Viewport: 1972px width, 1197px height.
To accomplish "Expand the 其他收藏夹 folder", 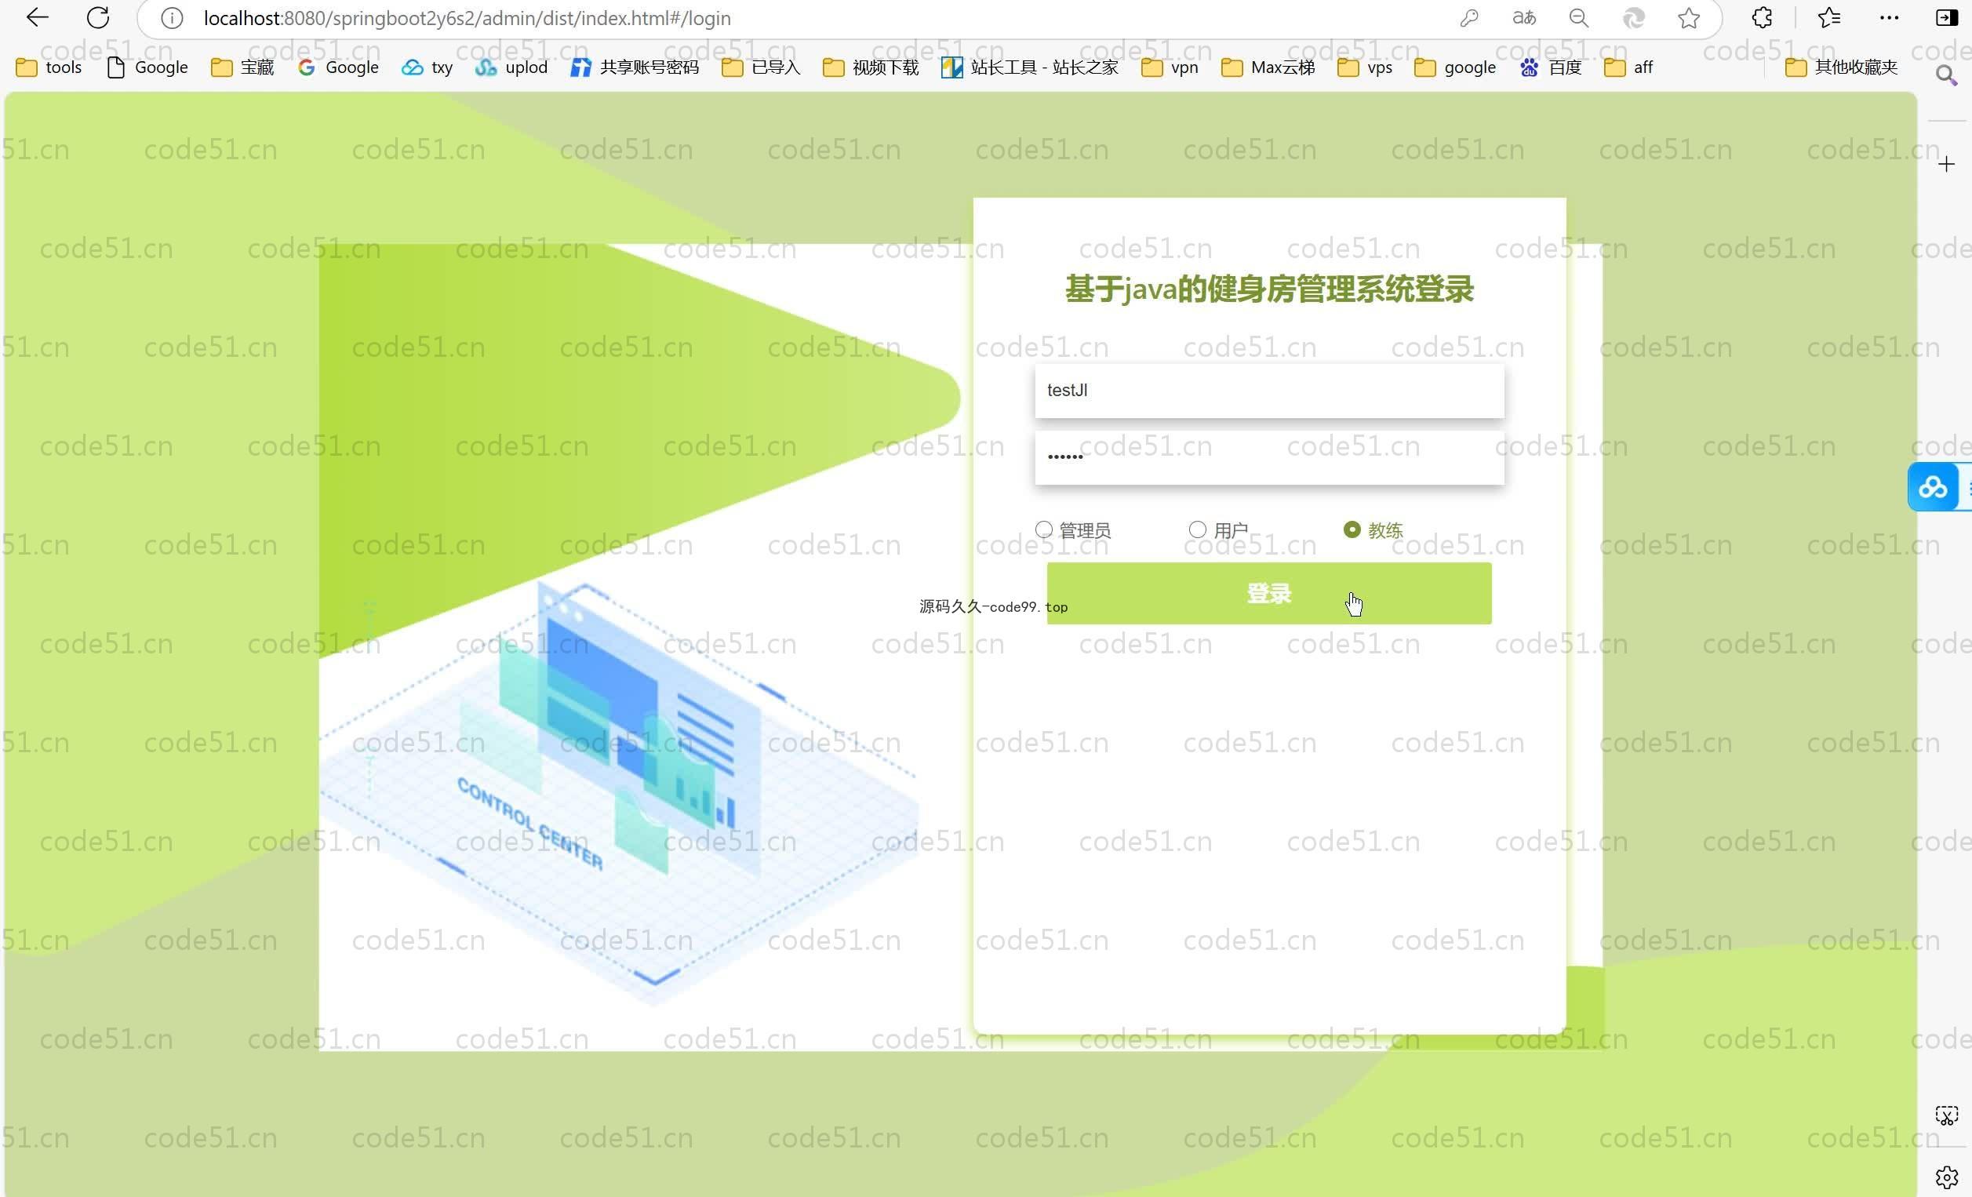I will click(1841, 67).
